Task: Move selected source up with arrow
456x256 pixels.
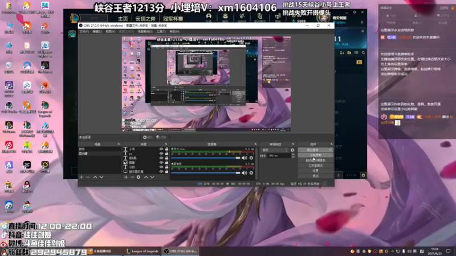Action: pyautogui.click(x=146, y=177)
